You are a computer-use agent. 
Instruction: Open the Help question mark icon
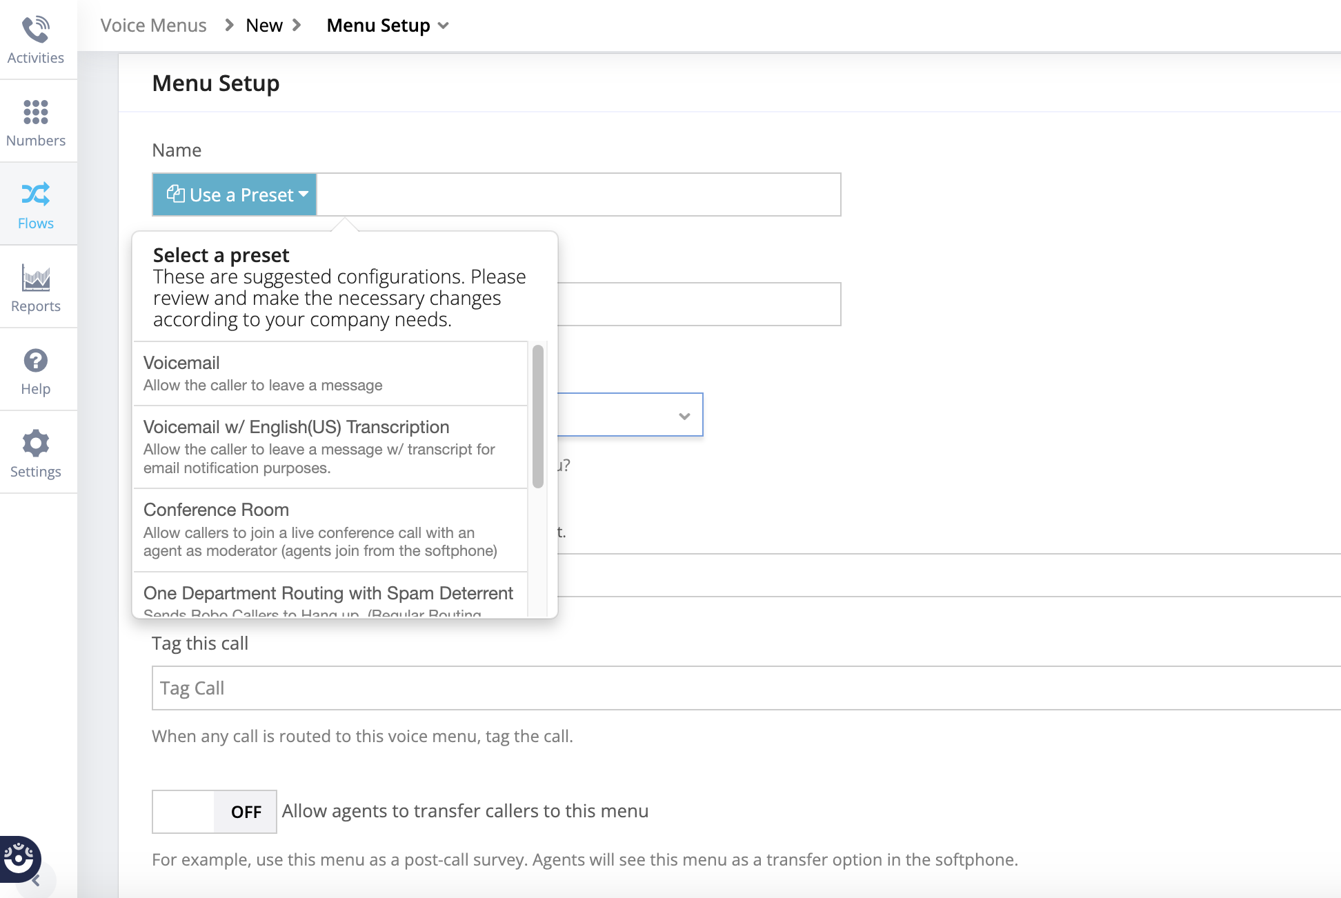(x=35, y=361)
